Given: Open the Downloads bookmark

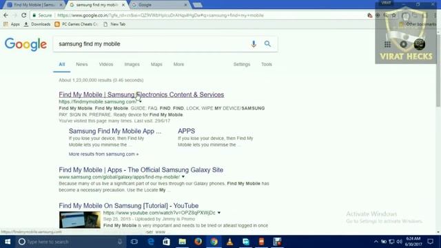Looking at the screenshot, I should pyautogui.click(x=37, y=24).
